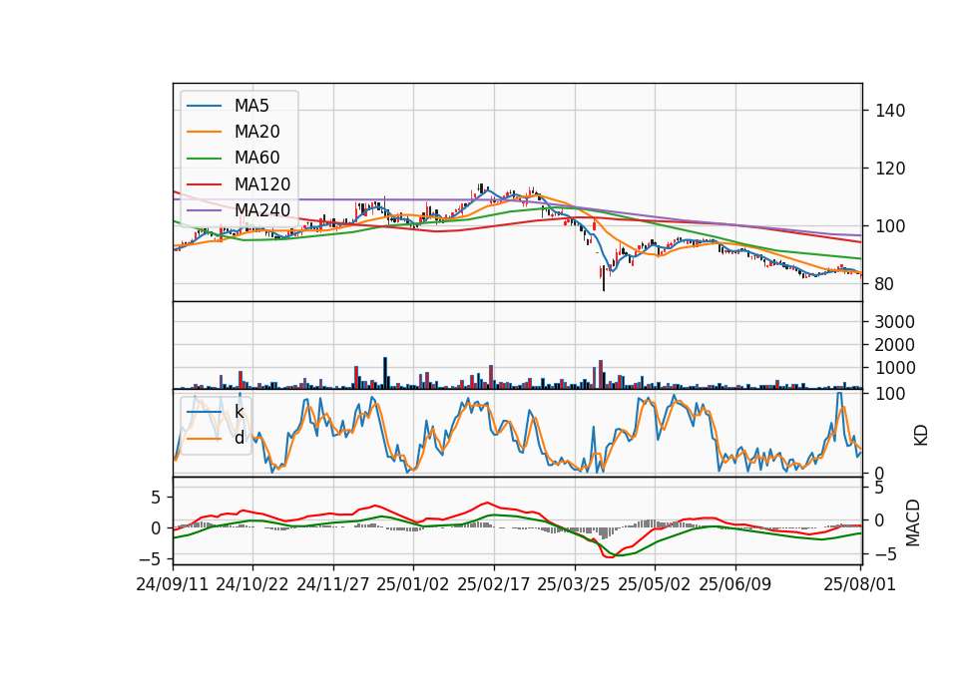The image size is (958, 688).
Task: Click the MA5 legend label
Action: [x=251, y=106]
